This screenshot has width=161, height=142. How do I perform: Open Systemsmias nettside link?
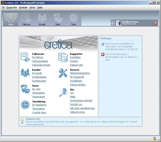pyautogui.click(x=81, y=101)
